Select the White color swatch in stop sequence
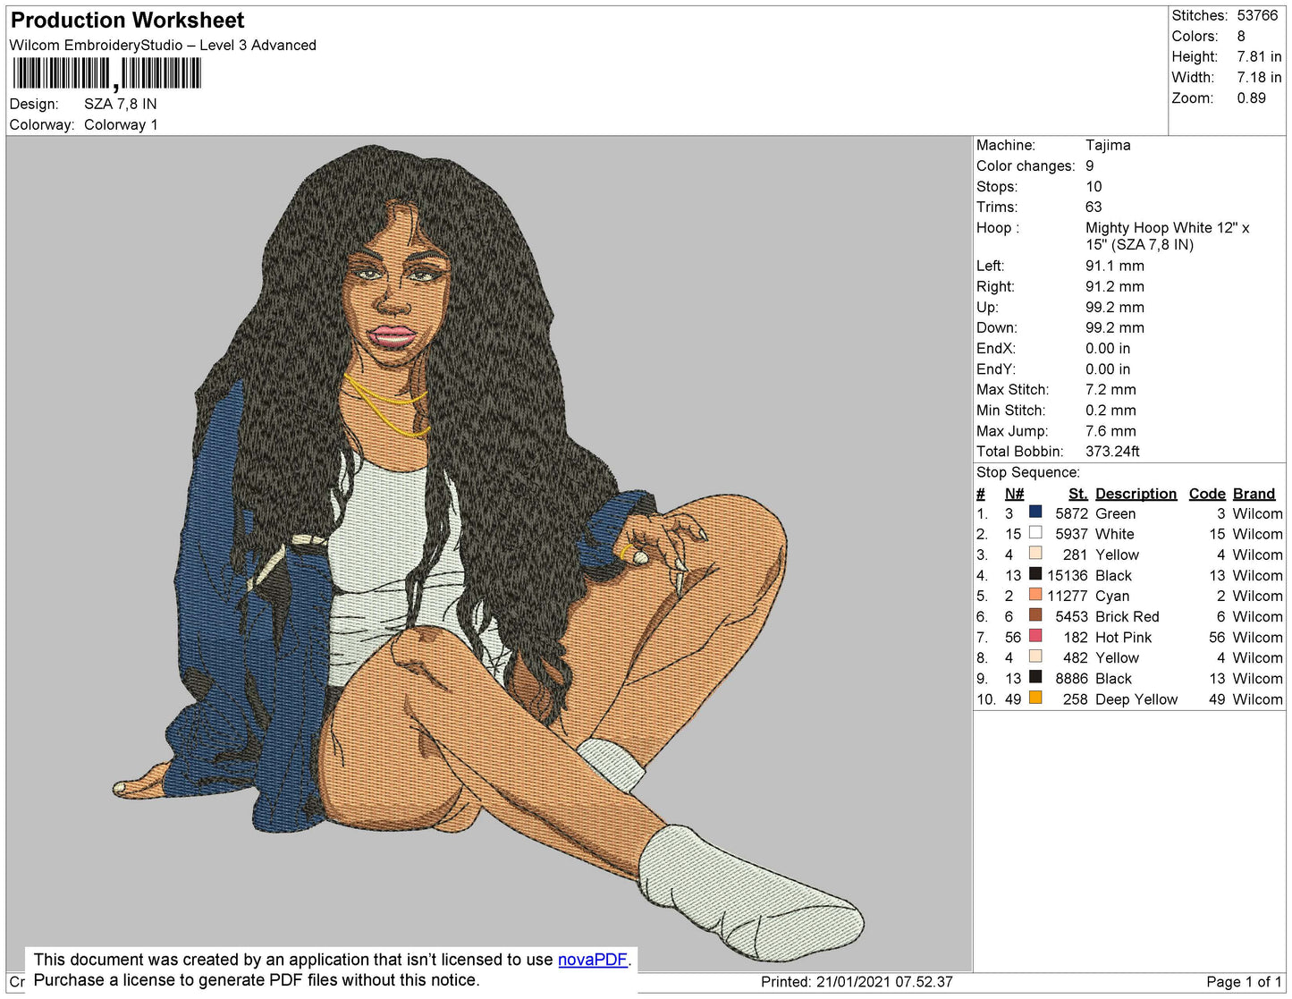1292x999 pixels. 1035,533
